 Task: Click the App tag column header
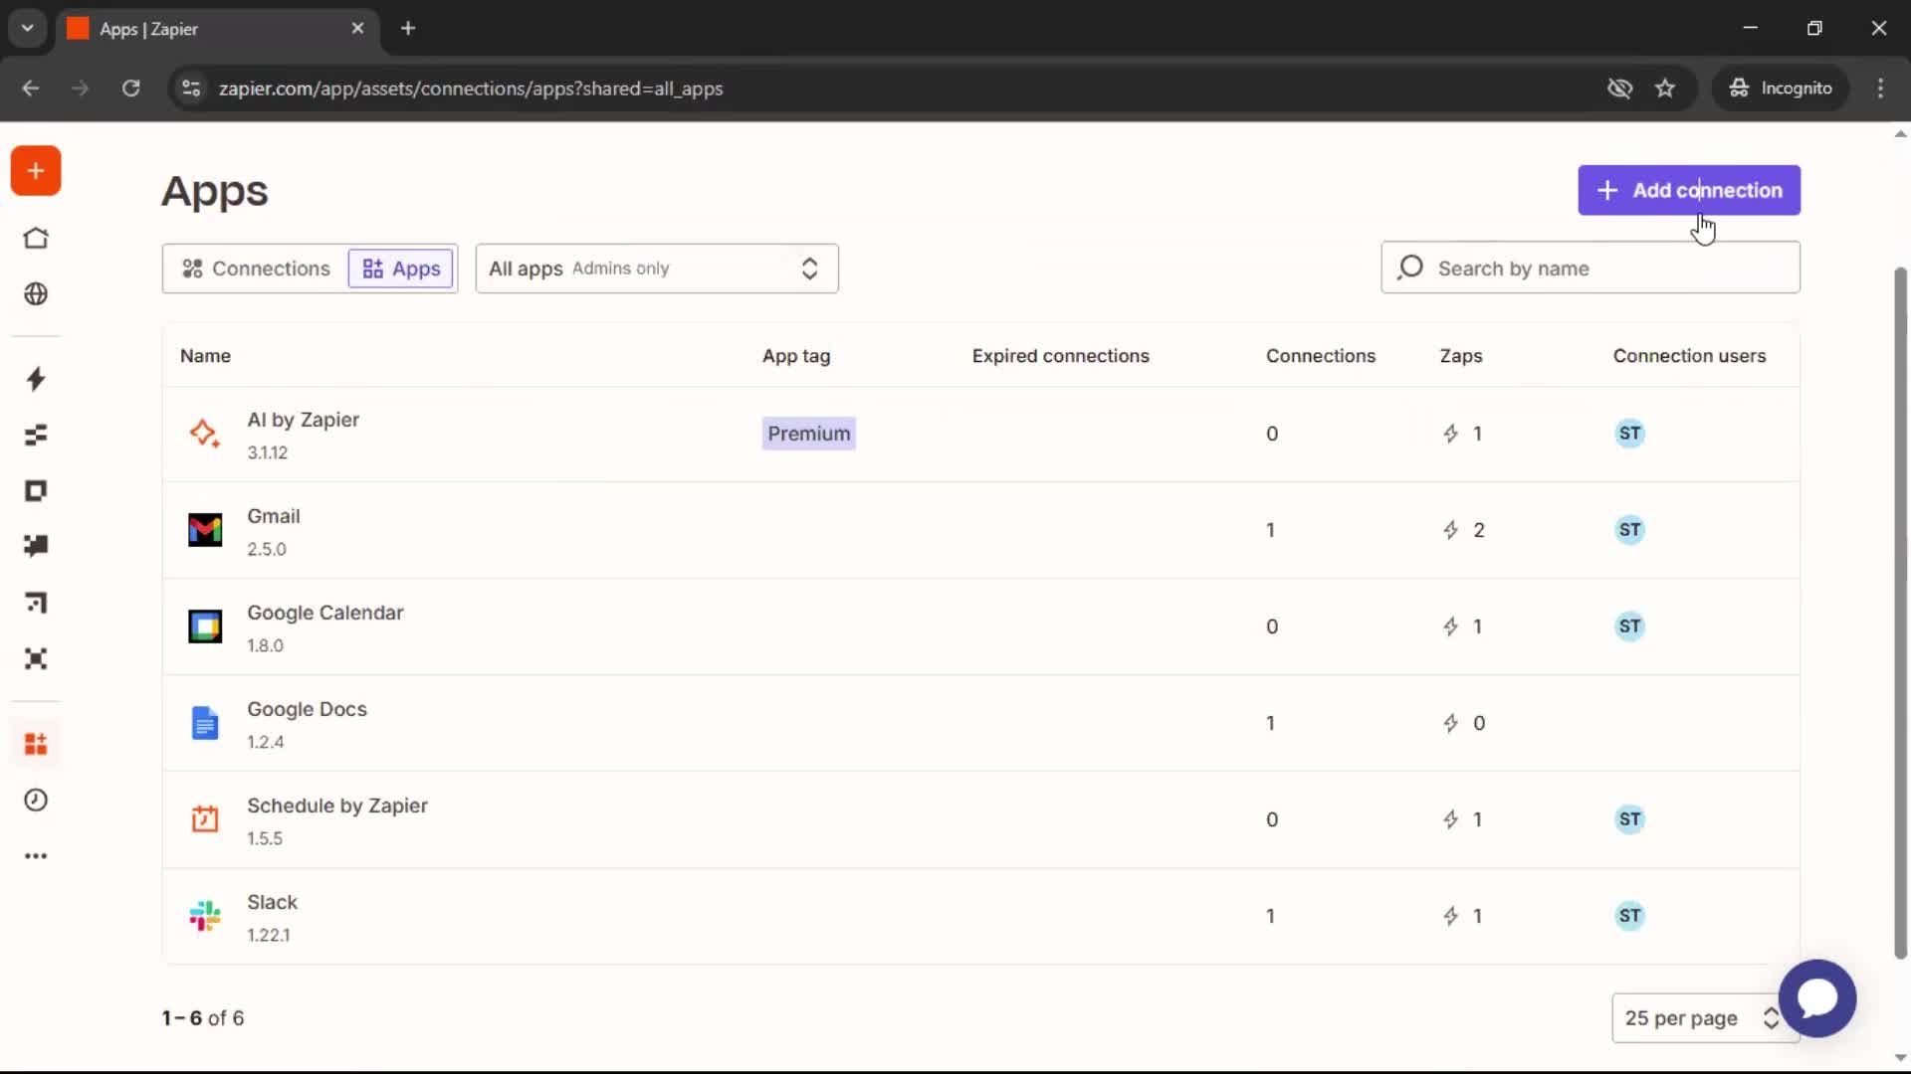point(796,356)
